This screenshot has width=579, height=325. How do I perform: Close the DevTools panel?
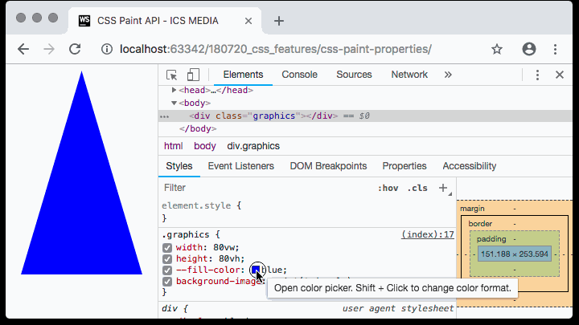(560, 75)
